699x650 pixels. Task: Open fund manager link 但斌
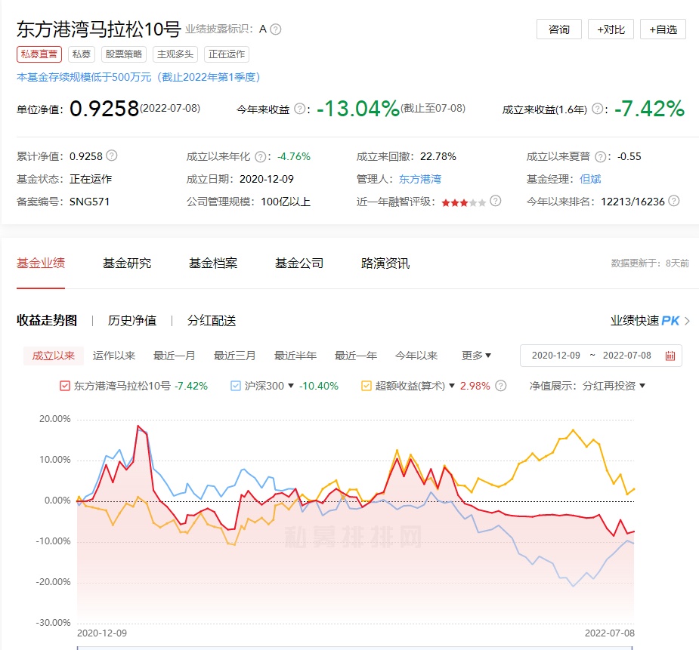coord(590,179)
